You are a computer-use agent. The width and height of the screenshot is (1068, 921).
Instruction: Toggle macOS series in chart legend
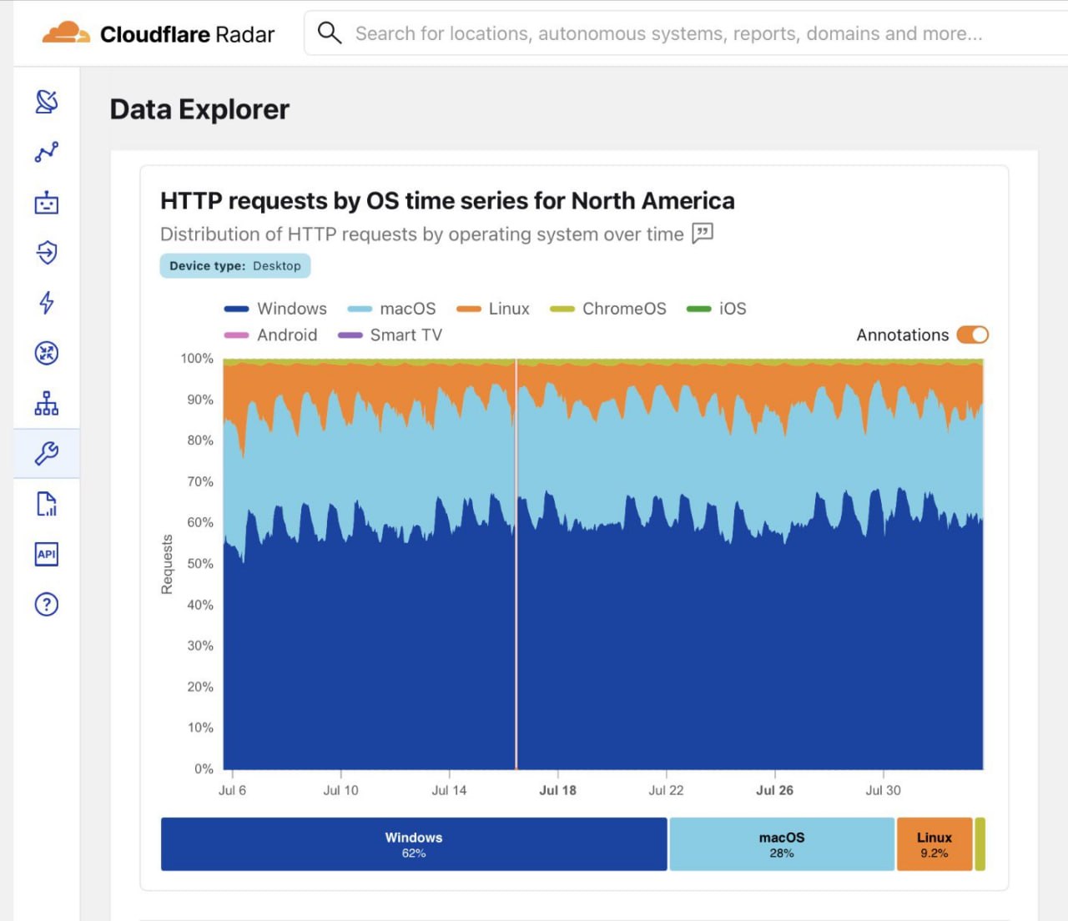point(391,309)
